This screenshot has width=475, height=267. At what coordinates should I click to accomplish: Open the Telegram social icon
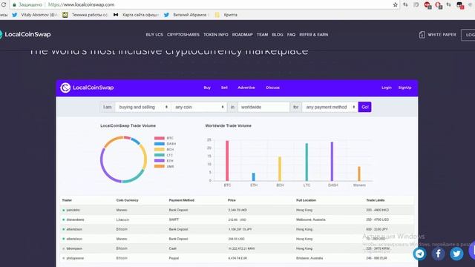tap(419, 254)
